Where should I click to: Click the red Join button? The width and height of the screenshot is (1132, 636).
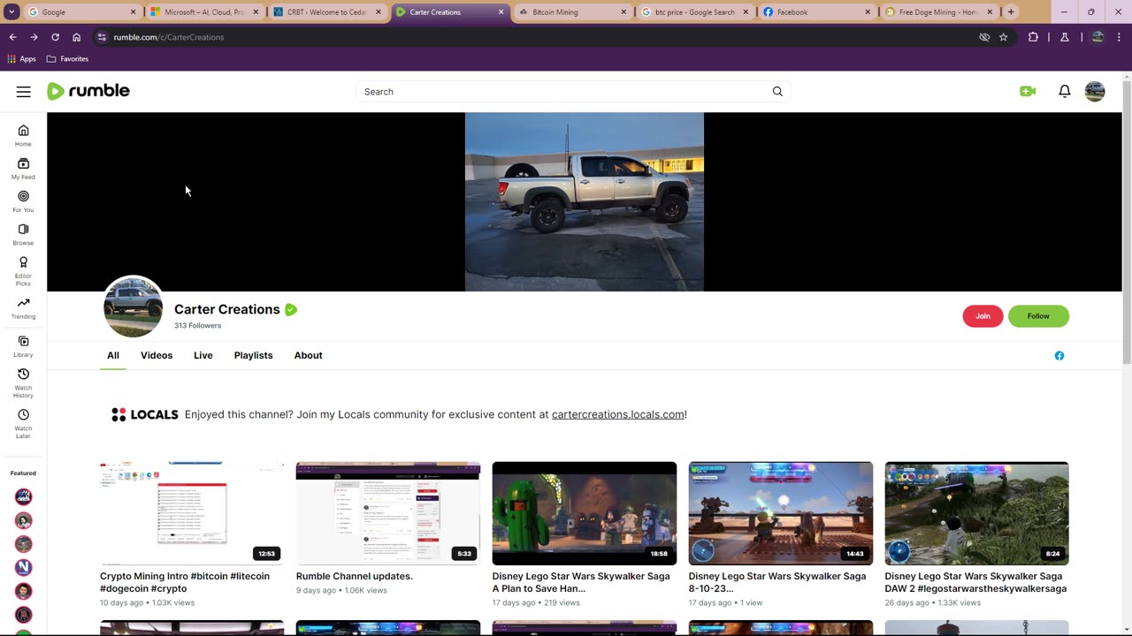pos(983,316)
